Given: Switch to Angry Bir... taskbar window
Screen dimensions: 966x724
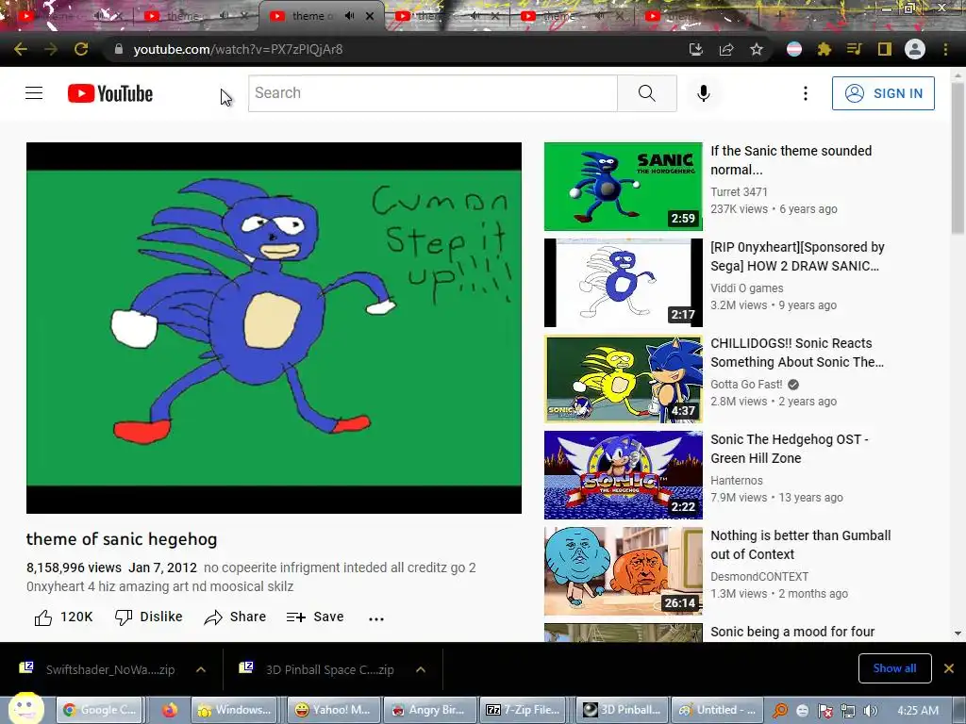Looking at the screenshot, I should [429, 710].
